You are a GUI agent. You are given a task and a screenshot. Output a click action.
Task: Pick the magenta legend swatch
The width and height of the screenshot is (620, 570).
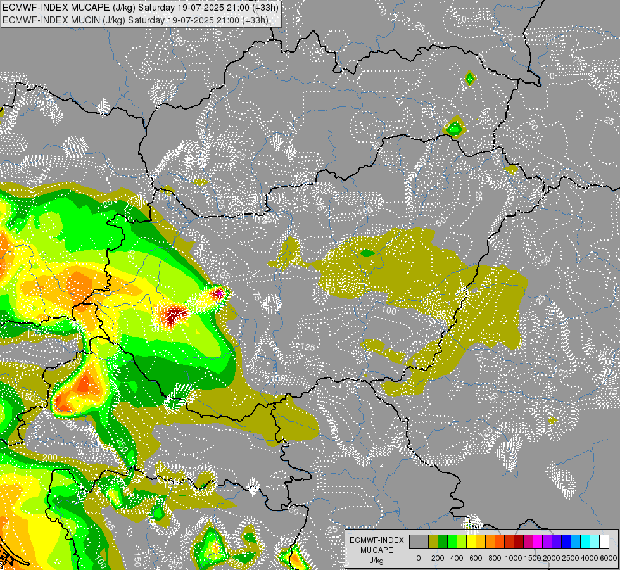pyautogui.click(x=538, y=542)
